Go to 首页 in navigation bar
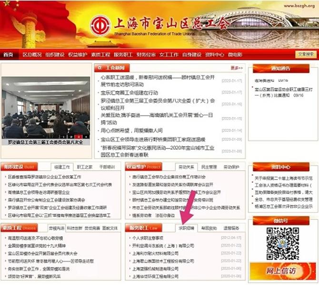The height and width of the screenshot is (285, 319). (8, 55)
